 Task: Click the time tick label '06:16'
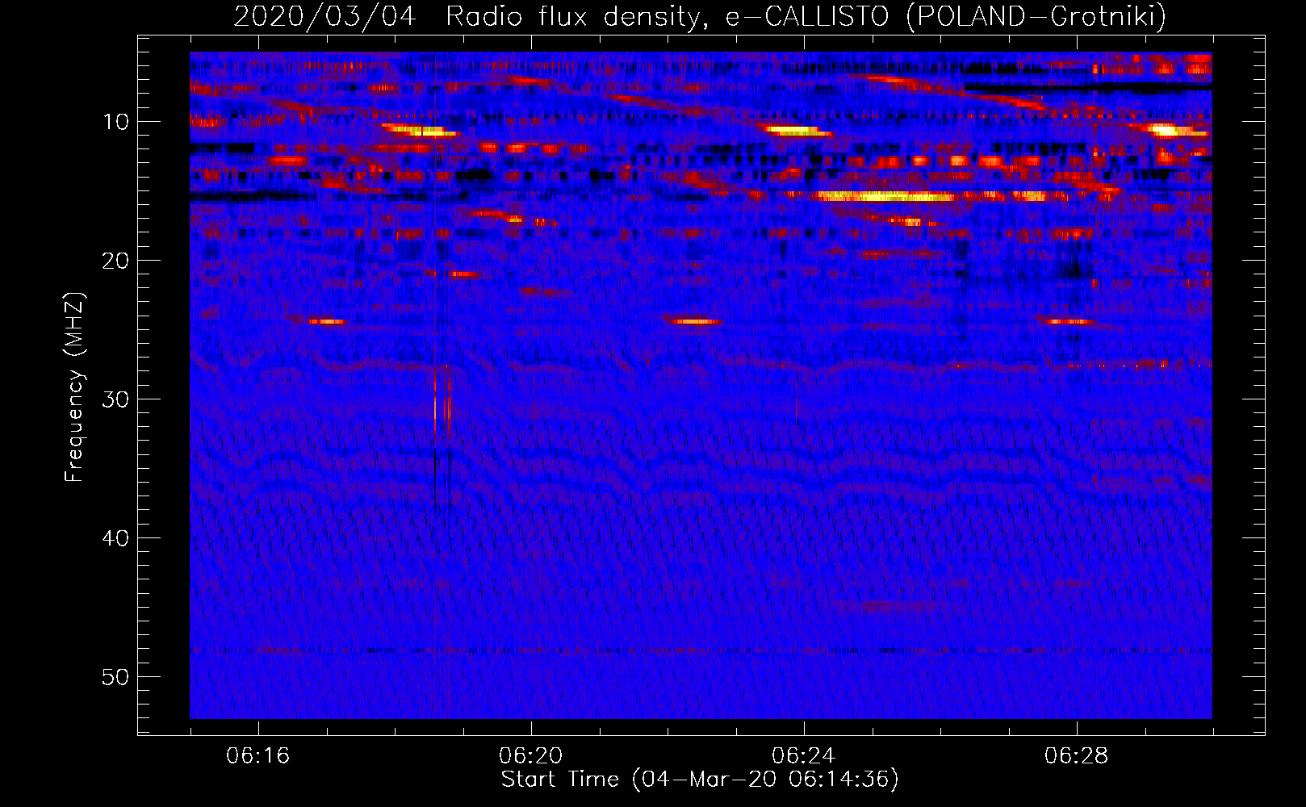[x=258, y=756]
